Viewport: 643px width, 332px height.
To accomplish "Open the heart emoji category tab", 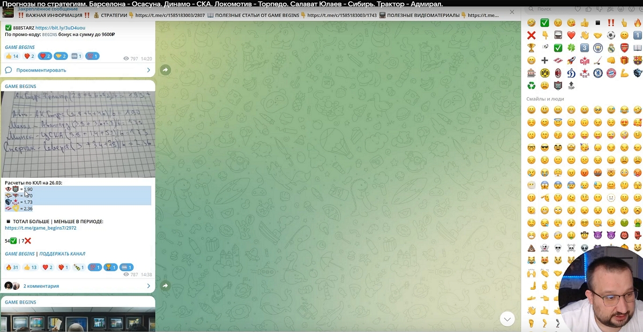I will click(578, 9).
